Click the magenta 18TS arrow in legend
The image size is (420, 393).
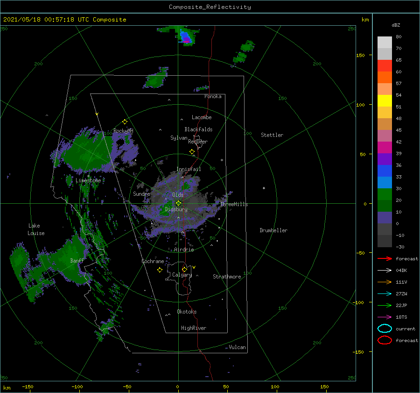pyautogui.click(x=385, y=317)
